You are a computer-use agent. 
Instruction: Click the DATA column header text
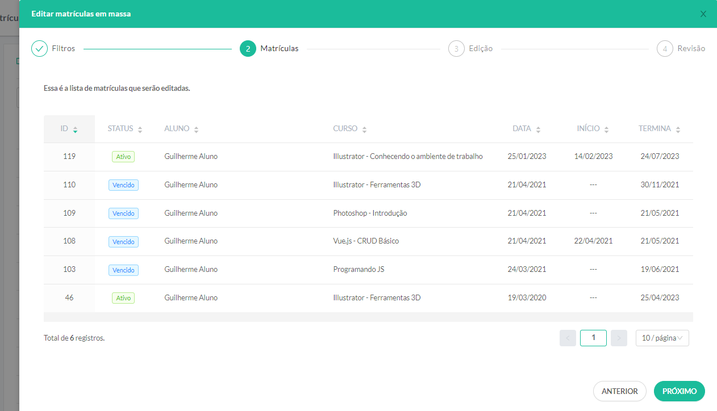pyautogui.click(x=522, y=129)
